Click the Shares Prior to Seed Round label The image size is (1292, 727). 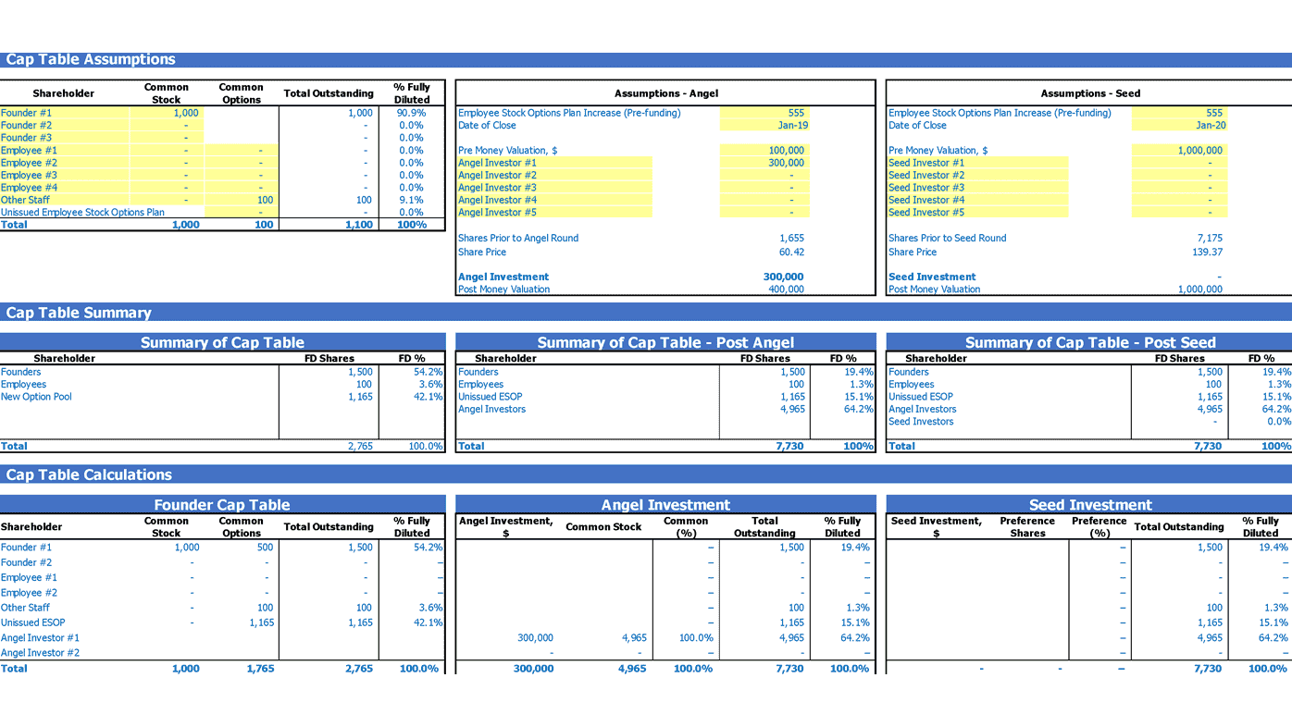click(947, 238)
